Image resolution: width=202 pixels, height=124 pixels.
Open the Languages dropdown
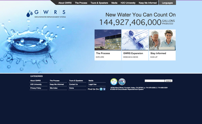pyautogui.click(x=167, y=3)
